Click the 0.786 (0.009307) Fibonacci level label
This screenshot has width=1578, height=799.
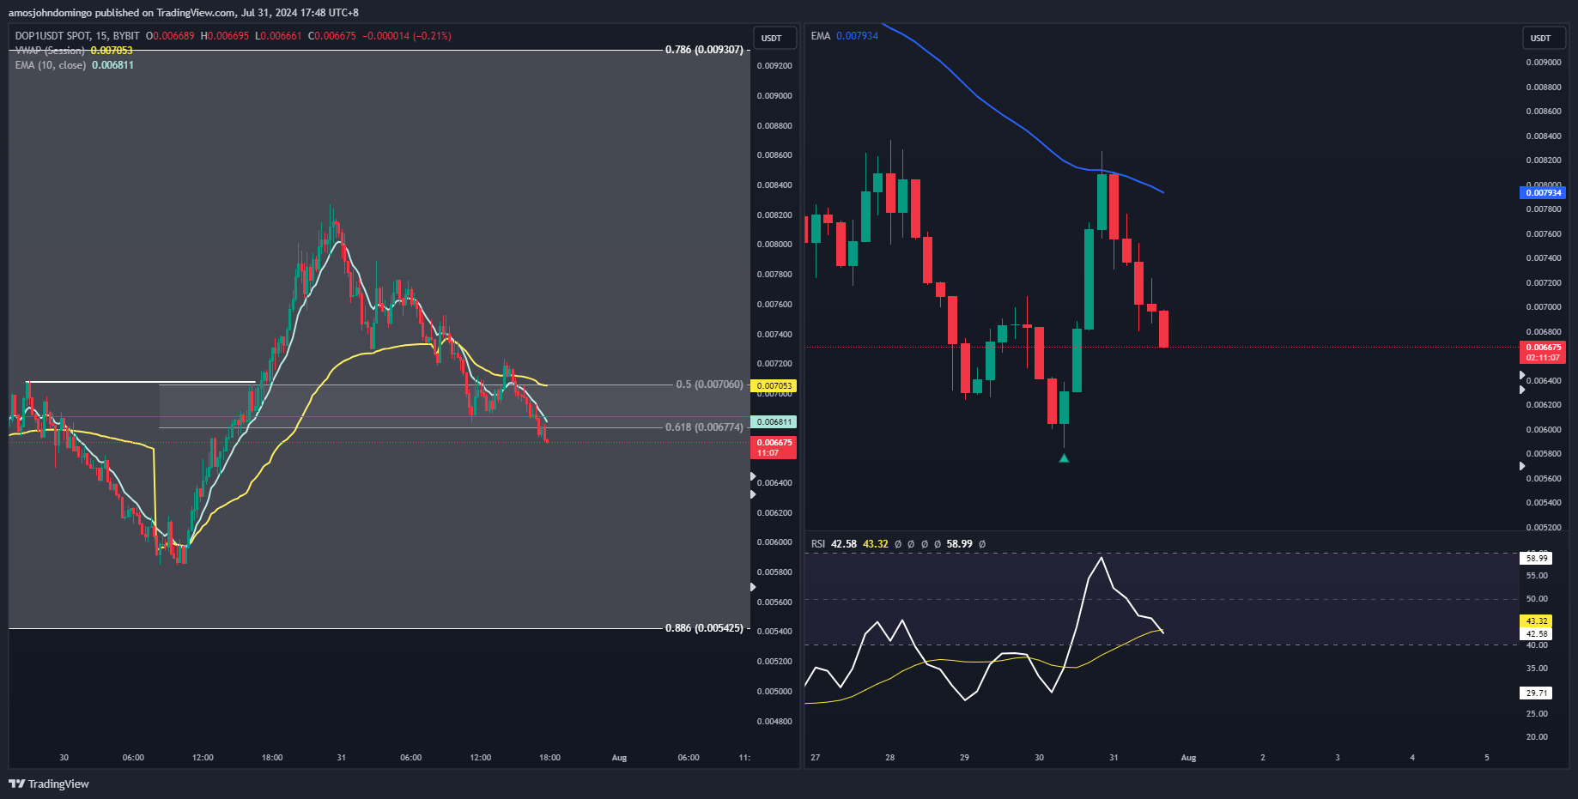(704, 50)
